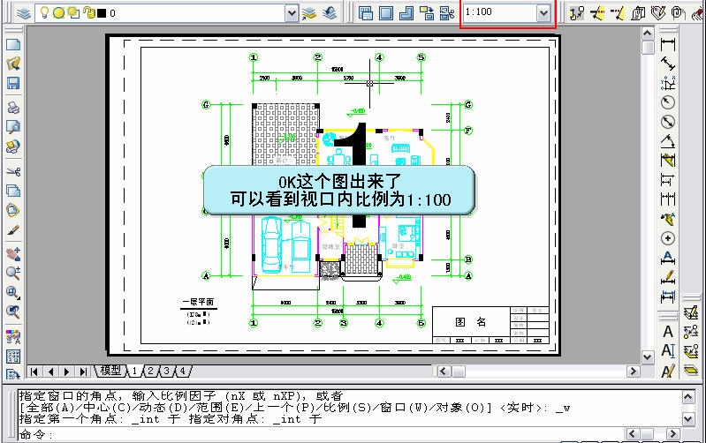This screenshot has width=706, height=443.
Task: Click the Paste clipboard icon
Action: click(13, 210)
